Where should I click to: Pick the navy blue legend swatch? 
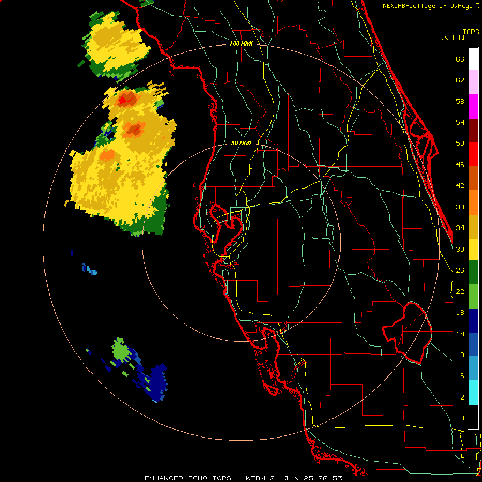[x=473, y=321]
